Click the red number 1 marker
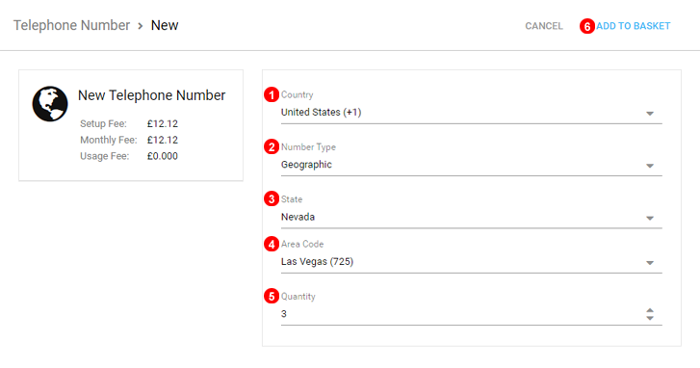This screenshot has height=368, width=700. (272, 94)
